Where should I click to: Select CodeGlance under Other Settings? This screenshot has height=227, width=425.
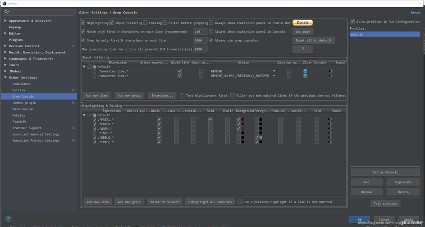tap(22, 84)
